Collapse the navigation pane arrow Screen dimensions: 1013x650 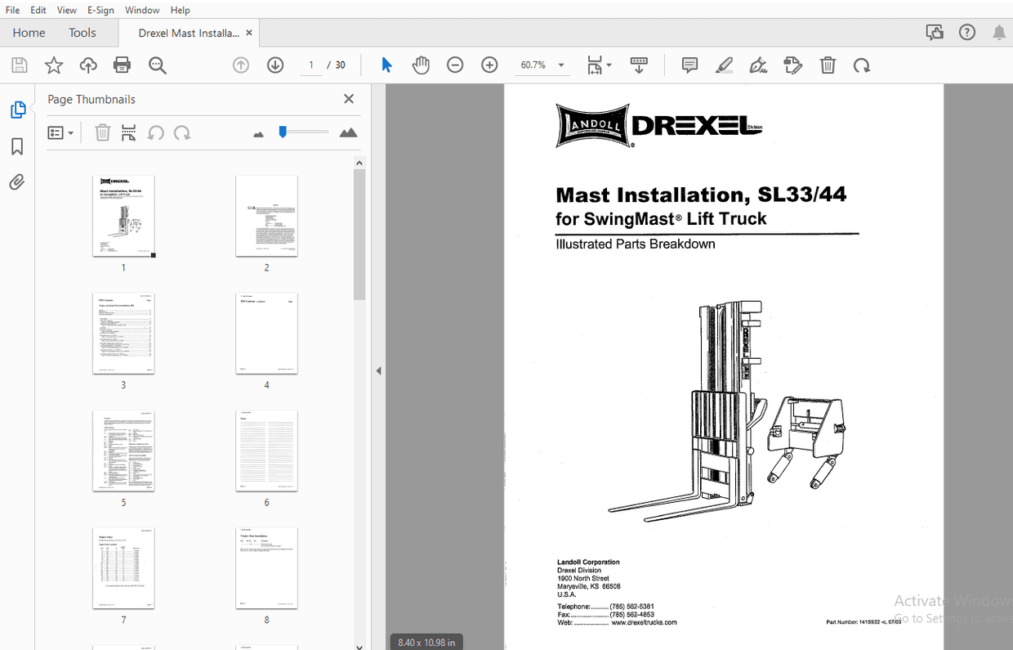378,371
